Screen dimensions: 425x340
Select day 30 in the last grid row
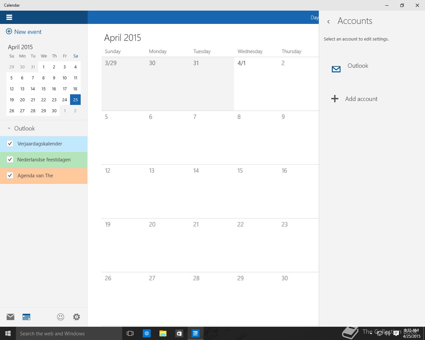pos(298,299)
